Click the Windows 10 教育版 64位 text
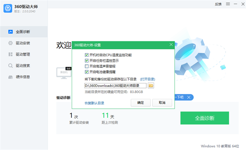 (220, 146)
